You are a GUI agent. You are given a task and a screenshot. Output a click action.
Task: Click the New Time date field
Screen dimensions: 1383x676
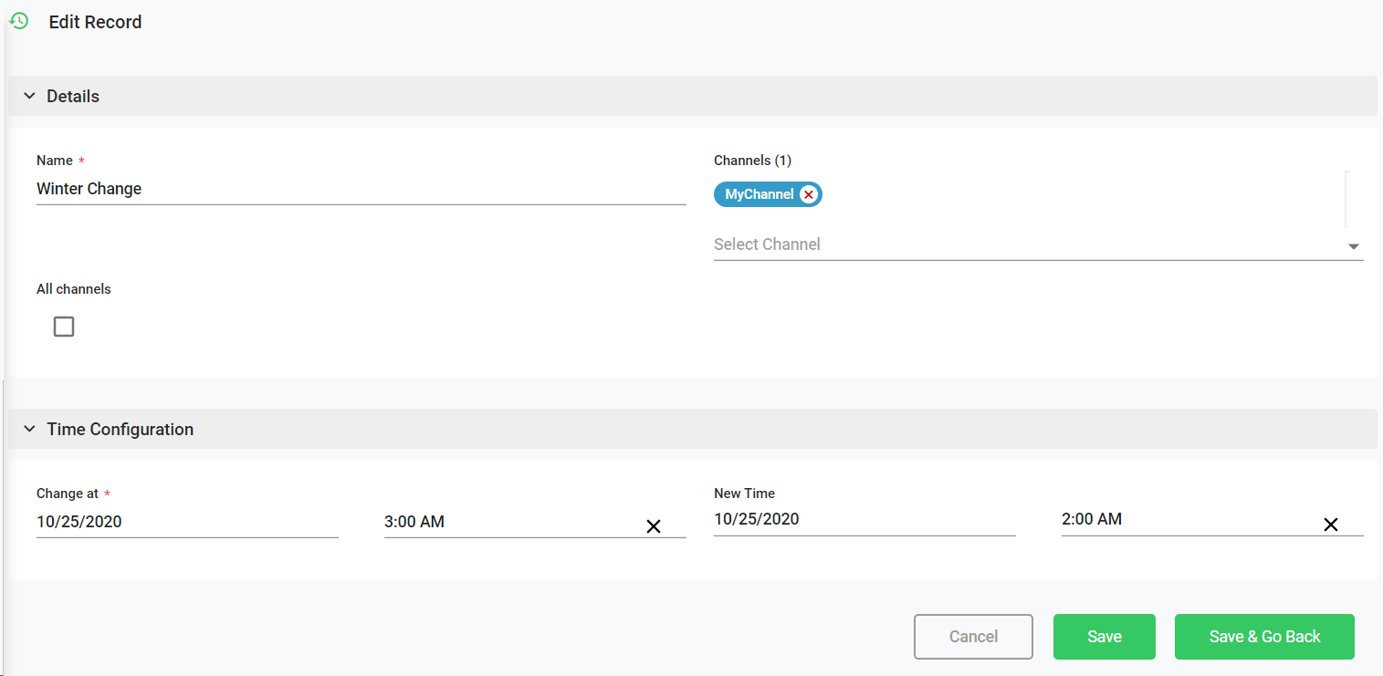click(864, 519)
